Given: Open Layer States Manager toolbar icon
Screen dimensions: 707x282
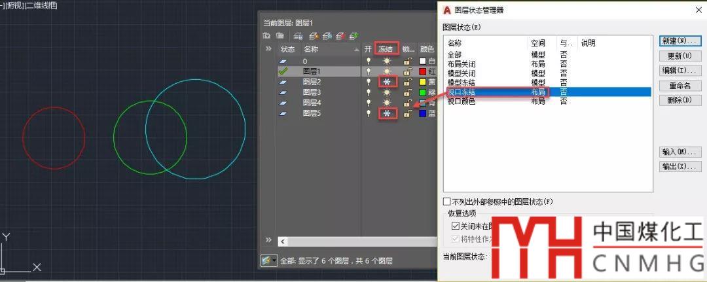Looking at the screenshot, I should click(298, 35).
